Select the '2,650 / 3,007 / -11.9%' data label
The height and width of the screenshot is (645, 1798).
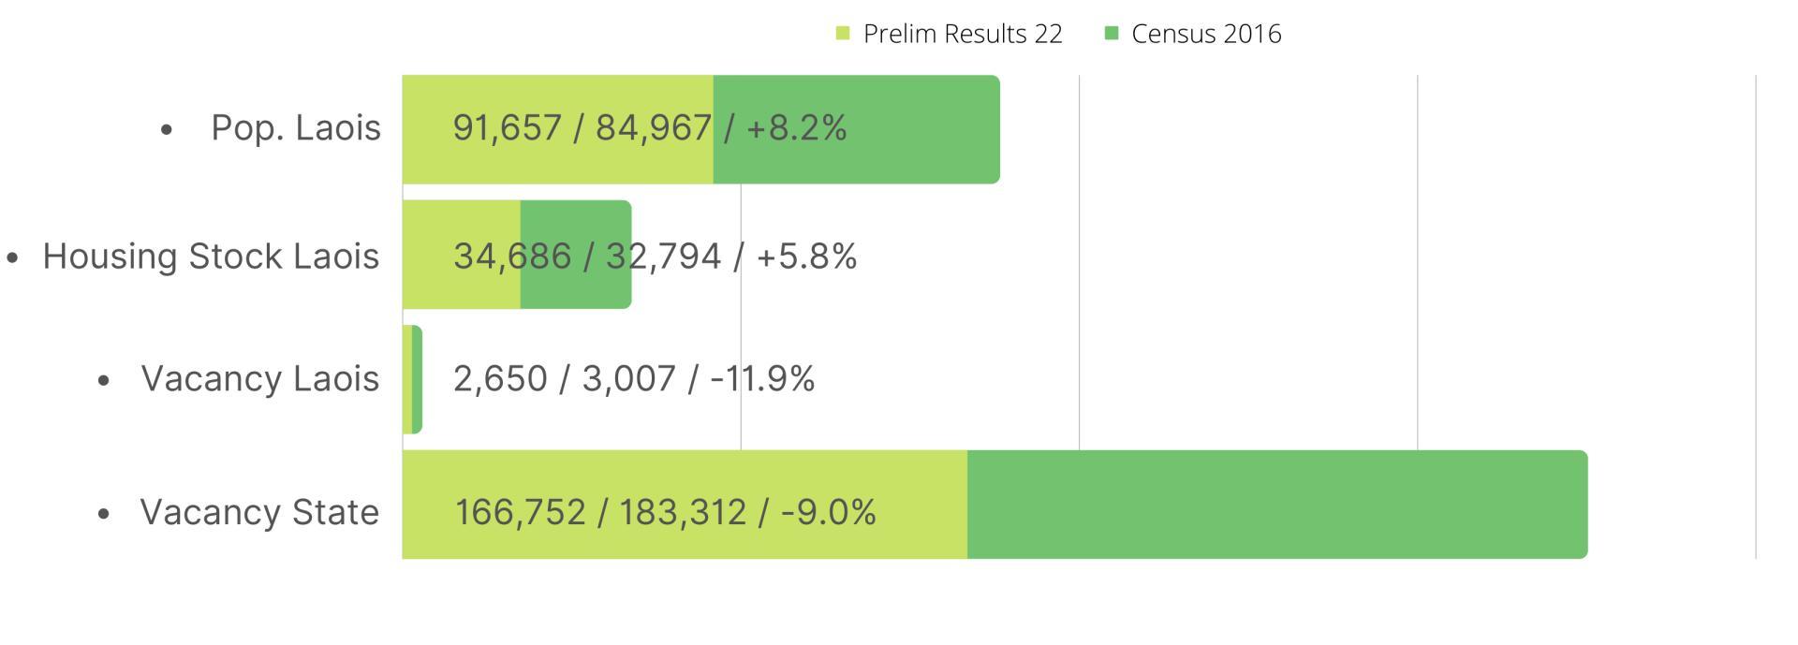[x=633, y=378]
